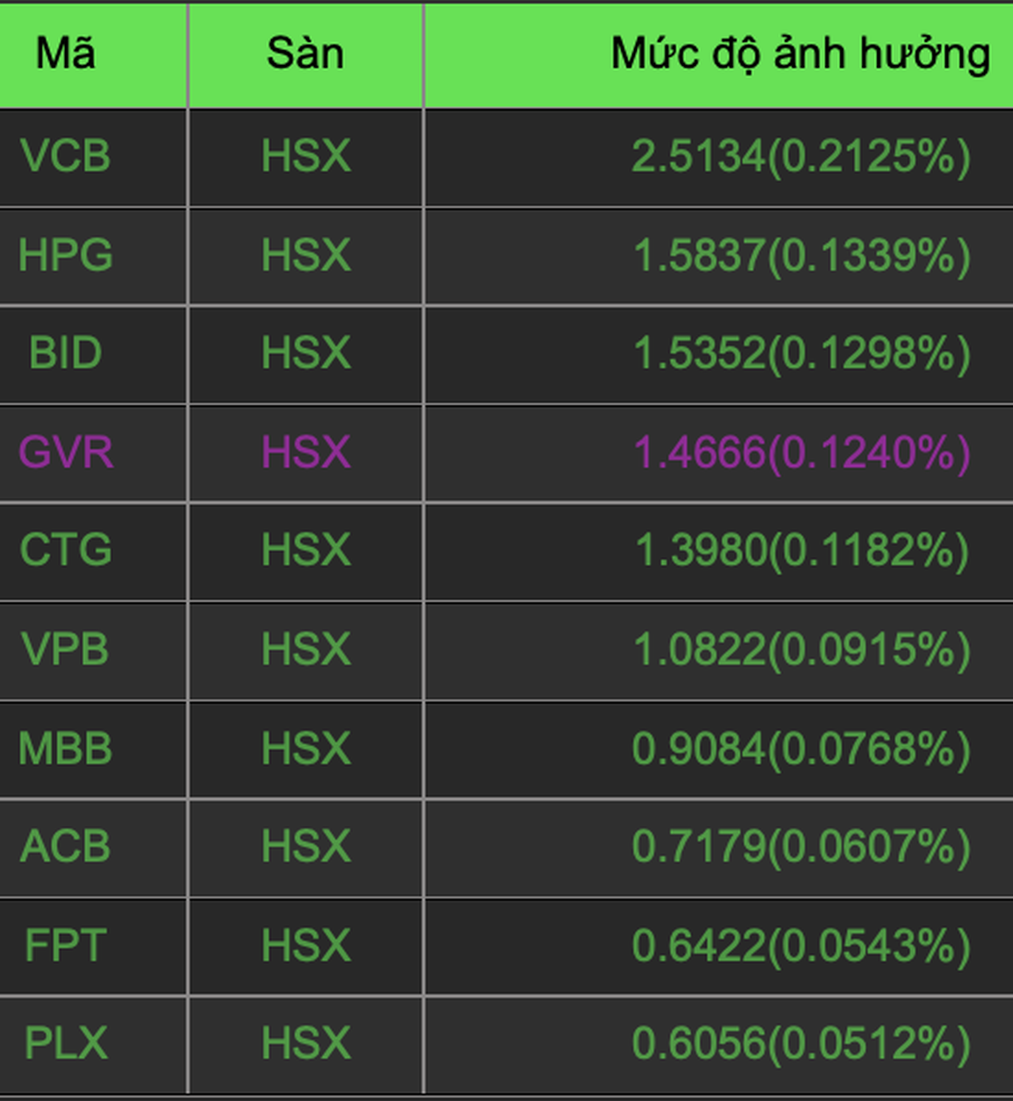Select the HPG ticker symbol
This screenshot has width=1013, height=1101.
pyautogui.click(x=66, y=255)
